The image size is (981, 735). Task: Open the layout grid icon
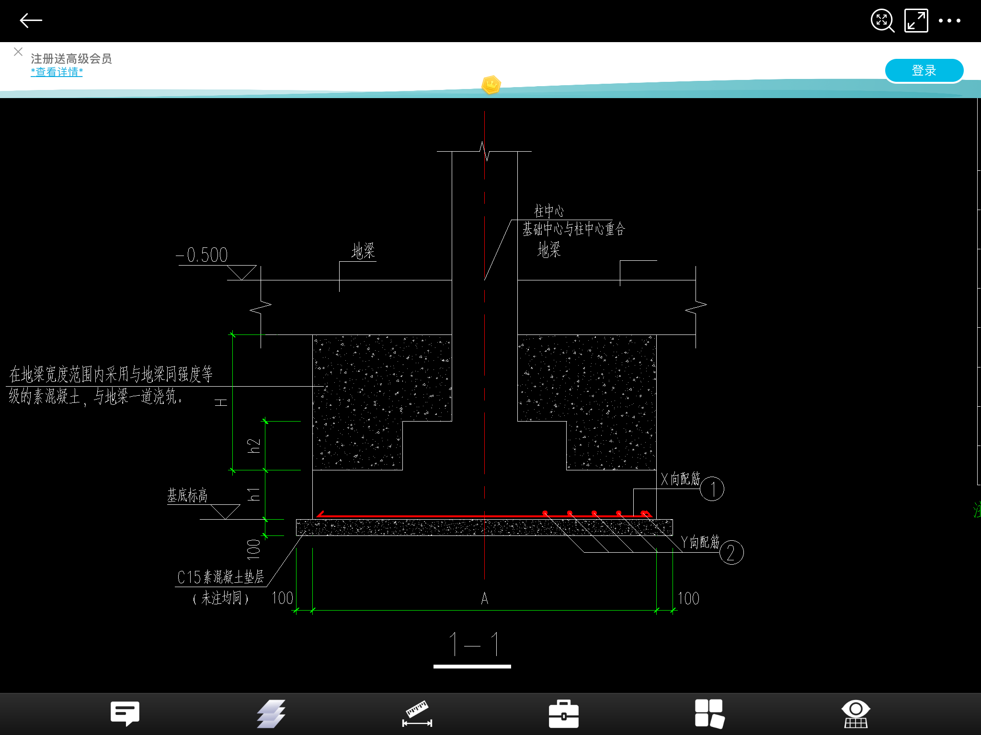tap(710, 714)
